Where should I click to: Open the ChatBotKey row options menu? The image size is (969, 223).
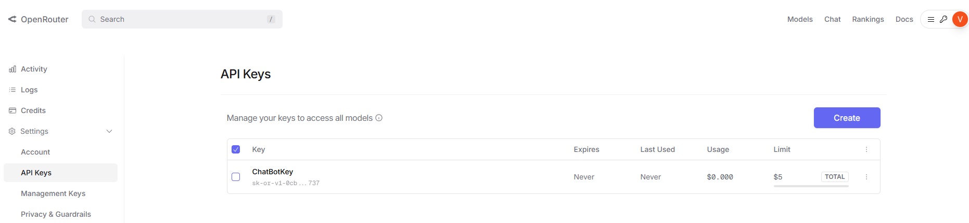tap(866, 177)
